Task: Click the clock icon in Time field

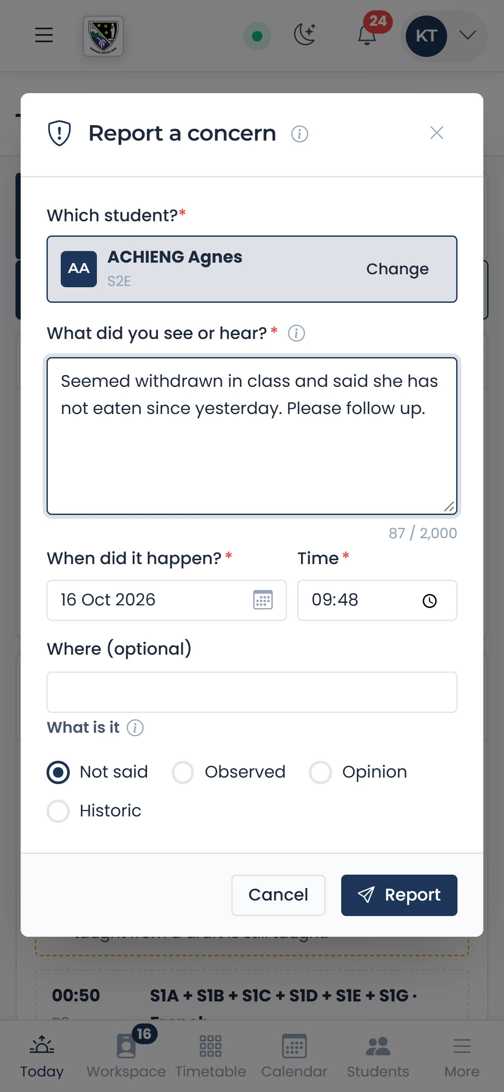Action: tap(429, 601)
